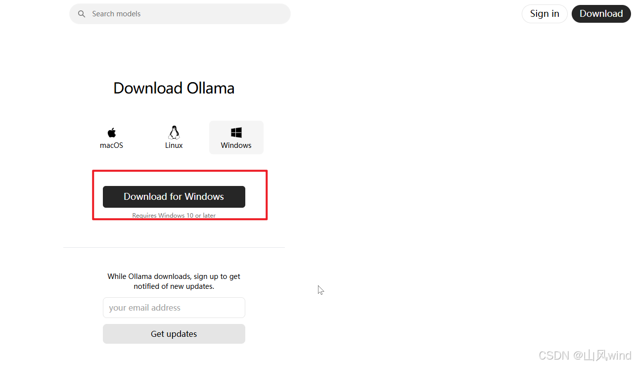633x366 pixels.
Task: Open Download page from the header
Action: pos(601,14)
